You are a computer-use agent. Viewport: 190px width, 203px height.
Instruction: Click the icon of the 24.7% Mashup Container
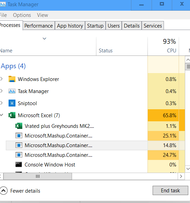point(19,155)
